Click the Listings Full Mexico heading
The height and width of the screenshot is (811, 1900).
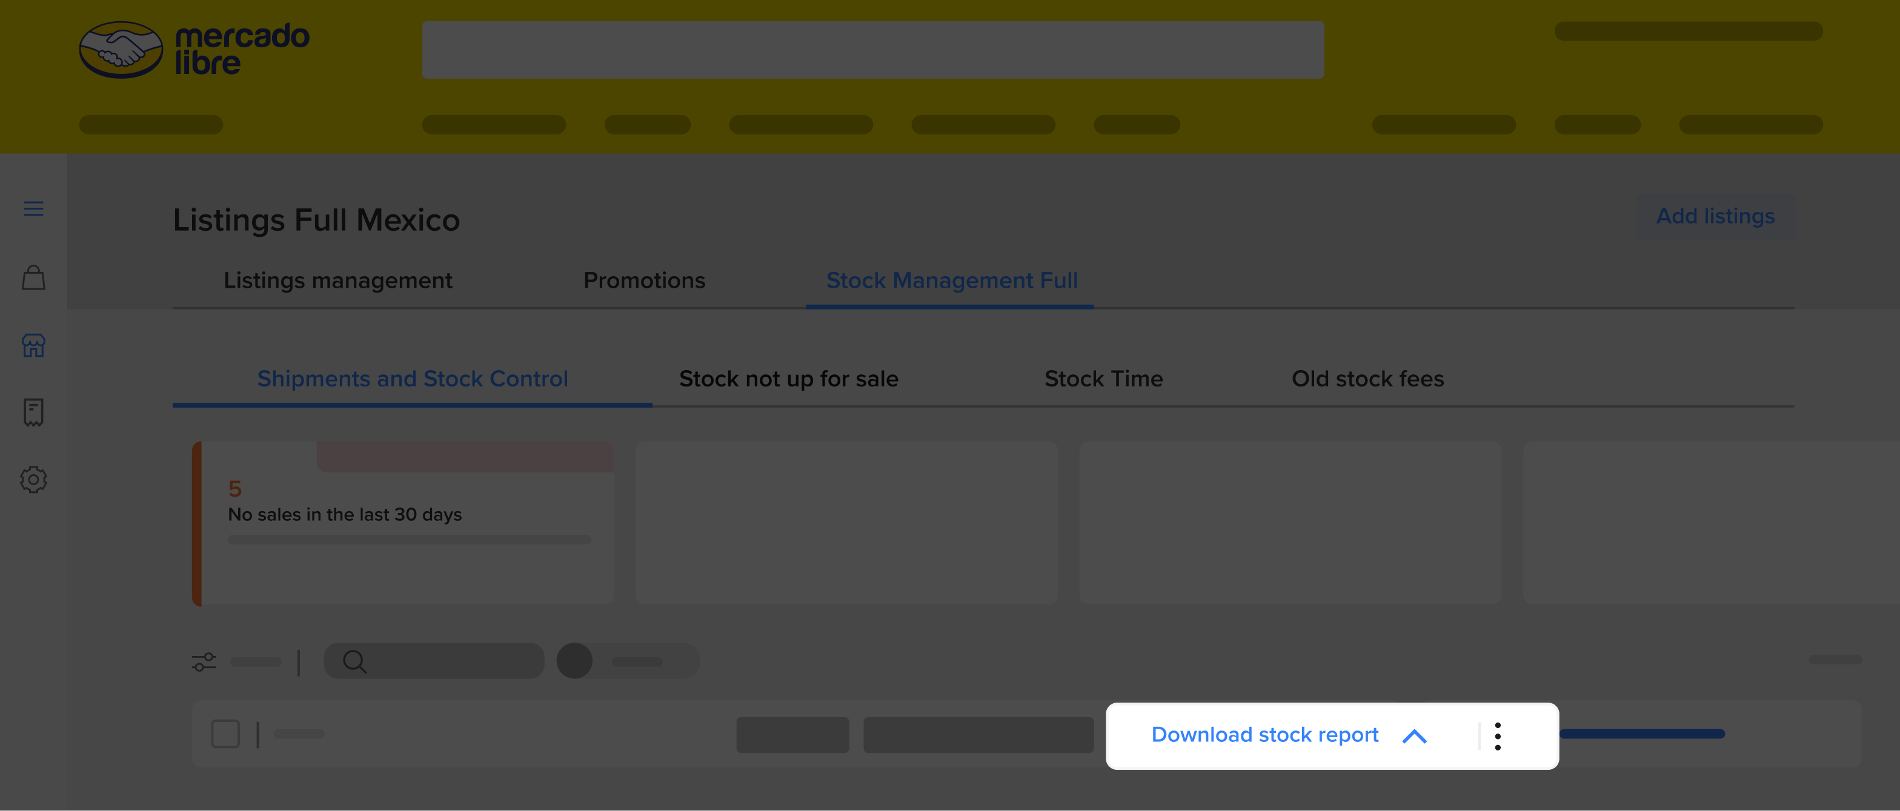coord(316,220)
